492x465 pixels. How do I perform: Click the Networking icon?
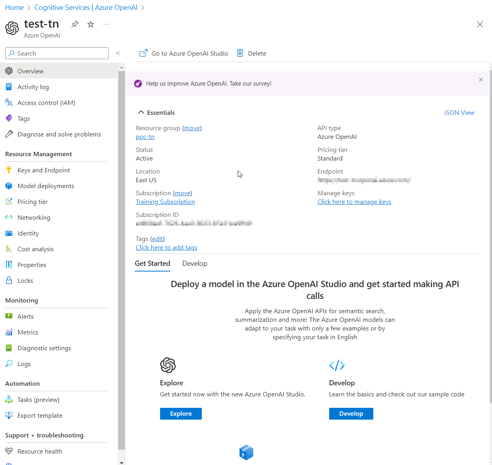[9, 217]
